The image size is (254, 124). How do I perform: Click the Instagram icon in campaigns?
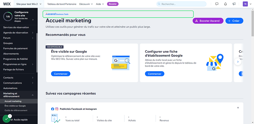57,109
